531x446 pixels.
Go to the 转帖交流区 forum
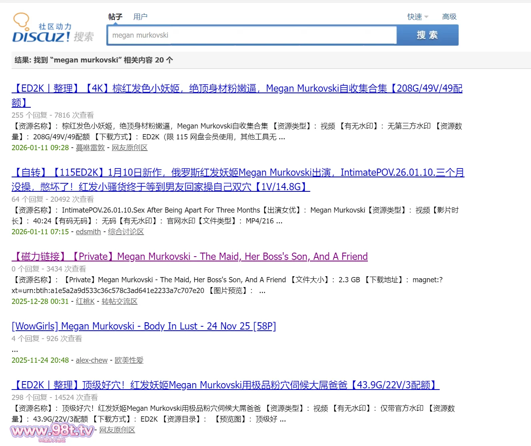tap(120, 301)
